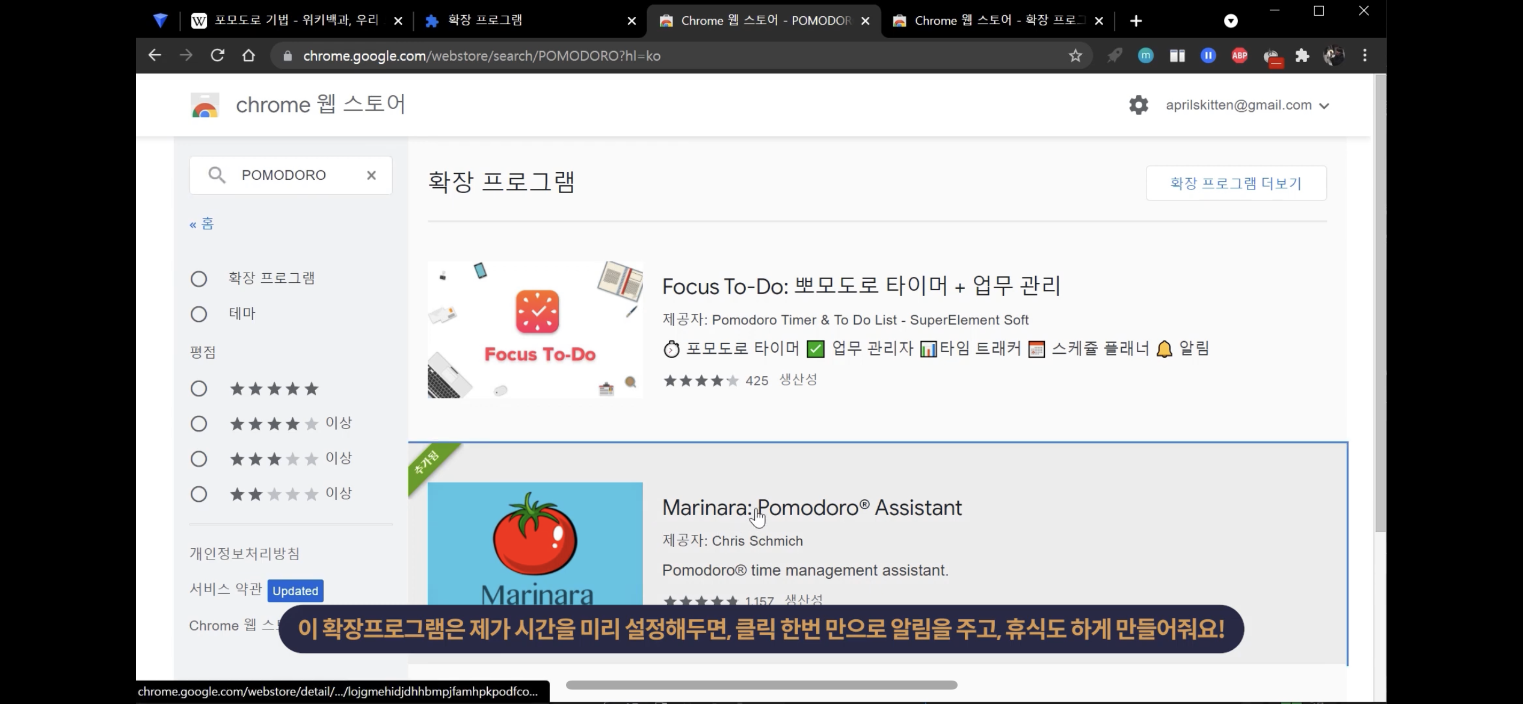Close the Wikipedia 포모도로 기법 tab

coord(398,21)
